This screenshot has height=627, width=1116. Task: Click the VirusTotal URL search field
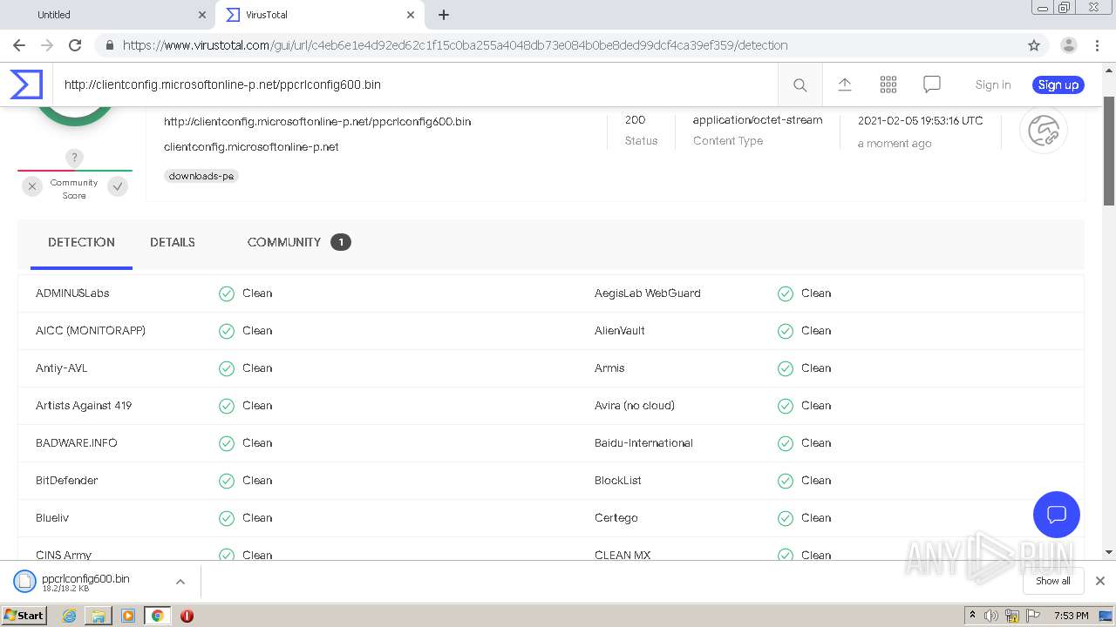415,84
